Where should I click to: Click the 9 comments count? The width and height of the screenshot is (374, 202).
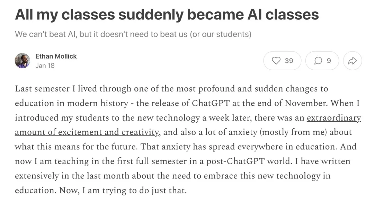[329, 61]
